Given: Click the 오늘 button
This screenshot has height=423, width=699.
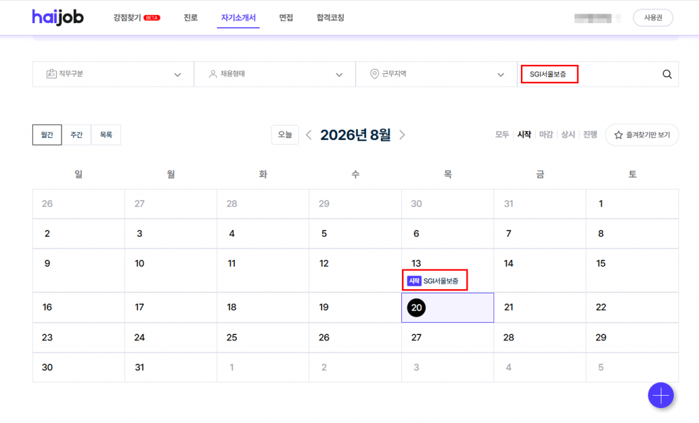Looking at the screenshot, I should click(x=285, y=134).
